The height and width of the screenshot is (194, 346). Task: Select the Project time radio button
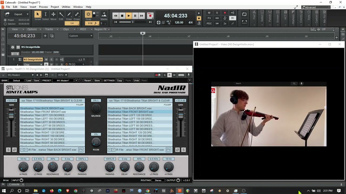coord(5,20)
